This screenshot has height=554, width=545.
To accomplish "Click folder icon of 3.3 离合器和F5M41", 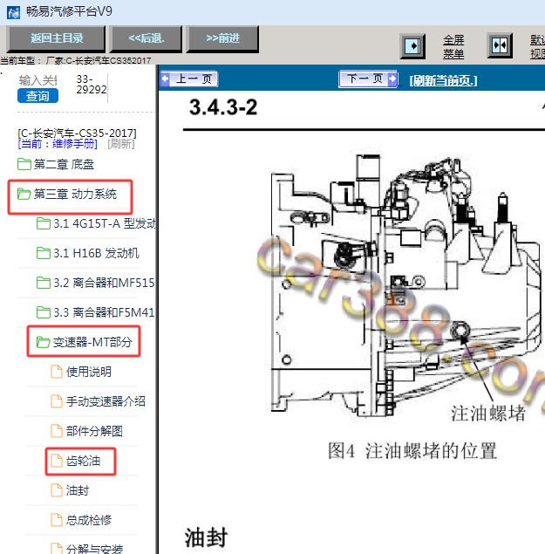I will coord(44,312).
